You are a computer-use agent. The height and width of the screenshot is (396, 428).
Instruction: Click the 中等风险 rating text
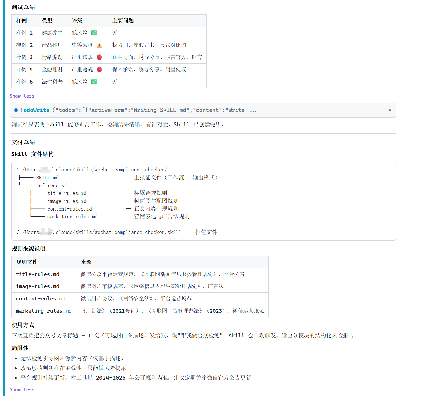coord(82,45)
